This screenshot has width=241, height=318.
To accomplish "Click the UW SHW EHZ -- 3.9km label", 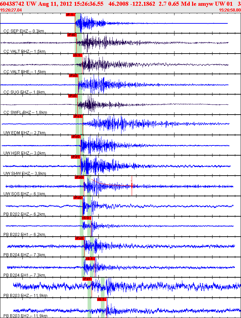I will click(25, 173).
